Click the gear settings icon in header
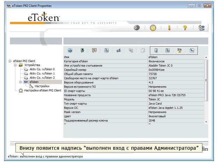The width and height of the screenshot is (217, 163). coord(137,28)
